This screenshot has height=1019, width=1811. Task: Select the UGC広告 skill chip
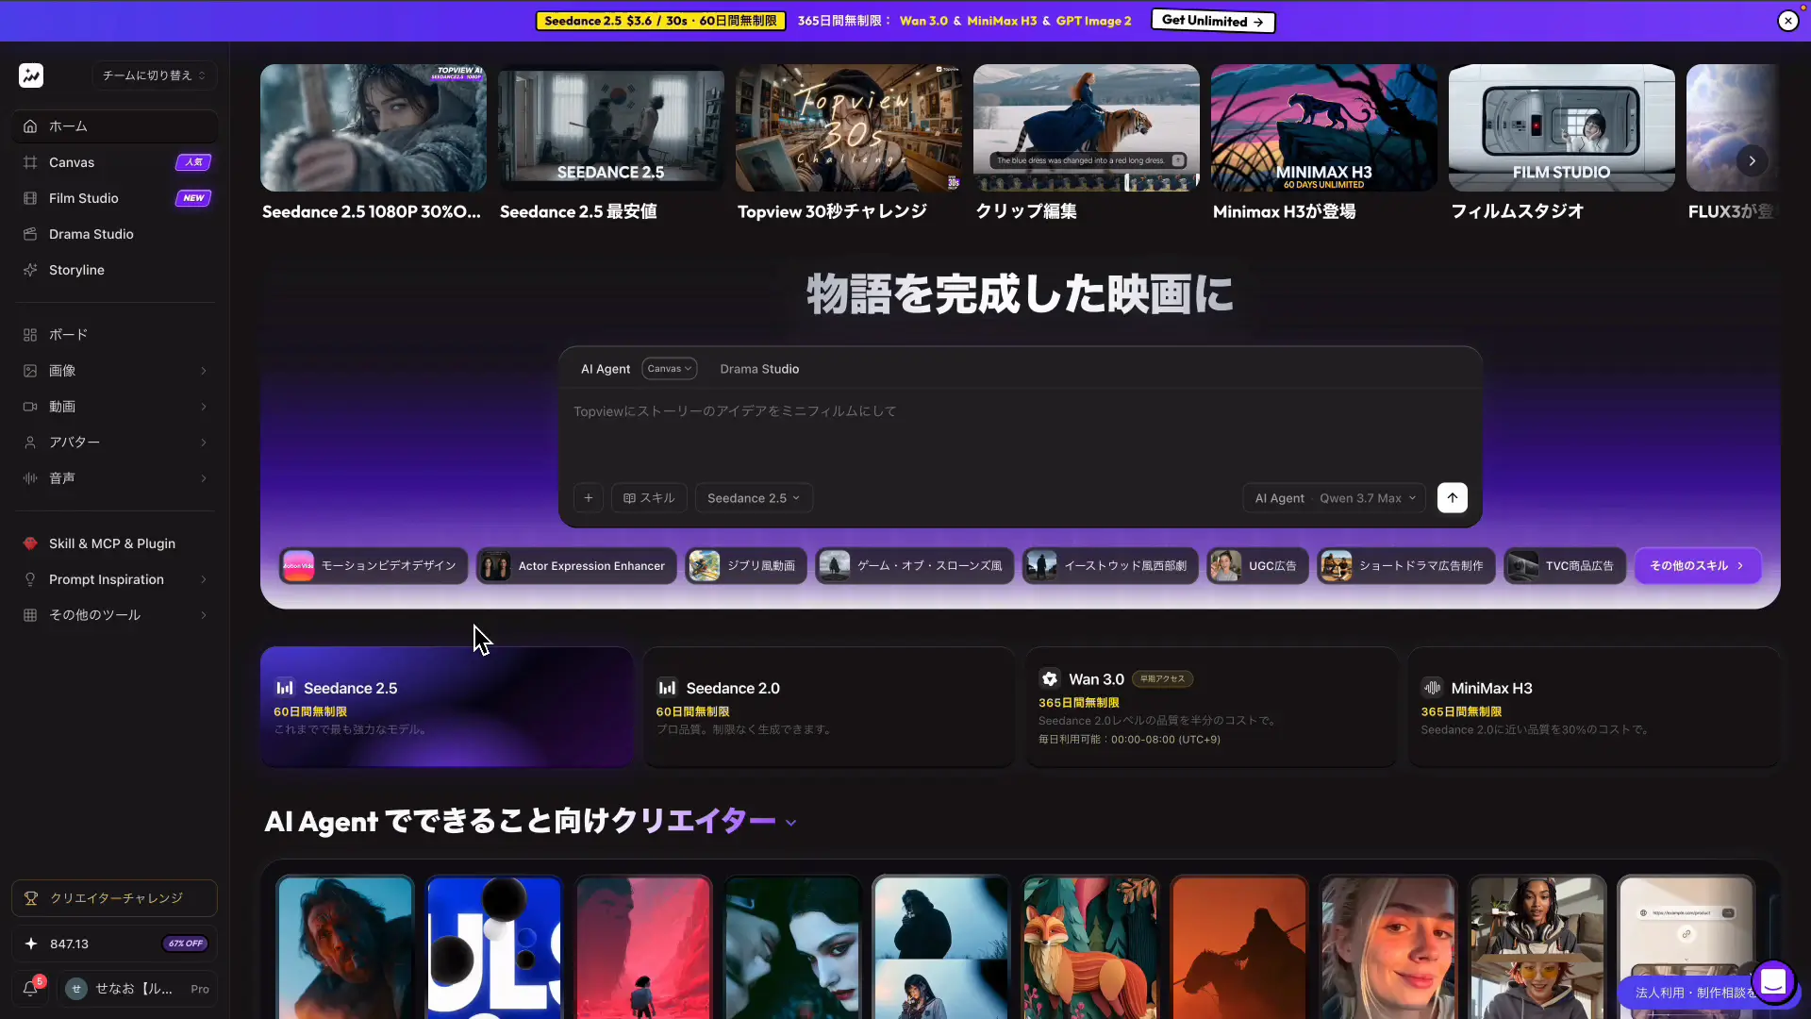coord(1257,566)
